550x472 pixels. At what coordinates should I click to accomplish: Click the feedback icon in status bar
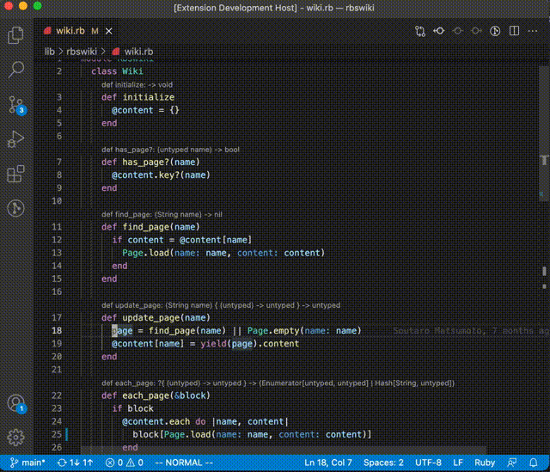tap(512, 463)
